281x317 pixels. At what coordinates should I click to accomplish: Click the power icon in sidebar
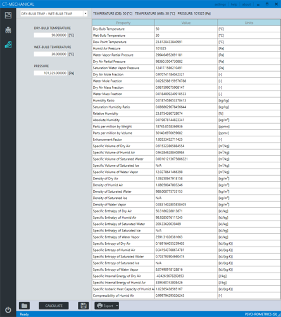pos(8,310)
